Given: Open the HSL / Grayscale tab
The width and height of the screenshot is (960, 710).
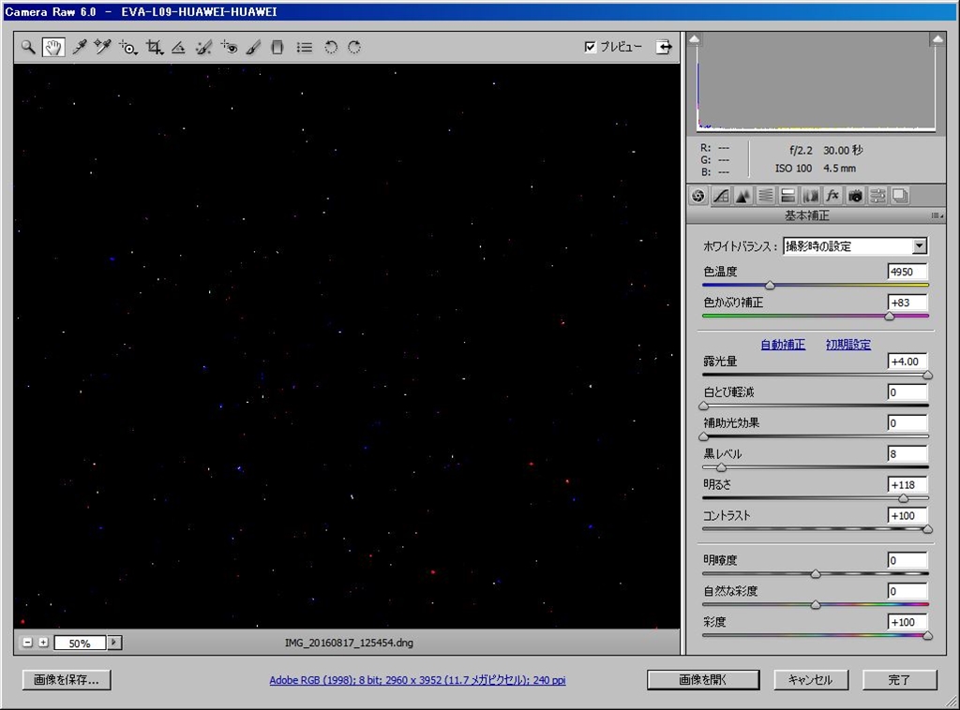Looking at the screenshot, I should coord(765,196).
